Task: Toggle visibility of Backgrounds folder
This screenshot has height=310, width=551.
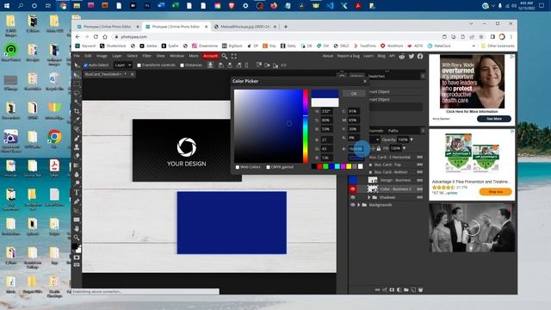Action: click(x=353, y=205)
